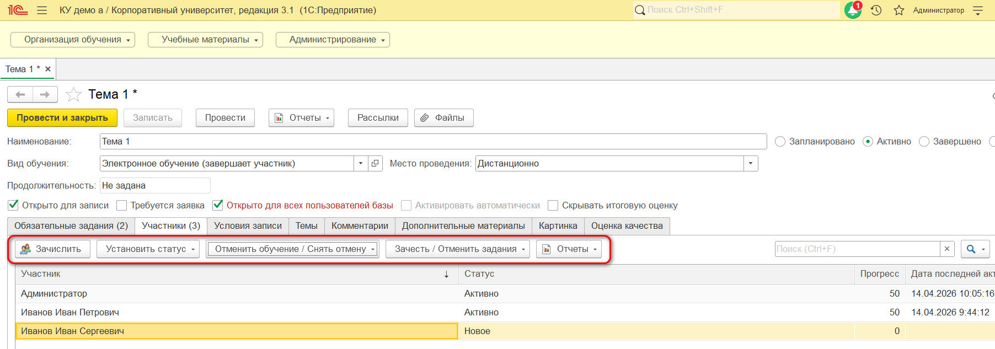Click the 1C logo icon

pos(18,10)
